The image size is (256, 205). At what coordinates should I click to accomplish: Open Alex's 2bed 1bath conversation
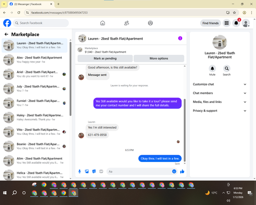pyautogui.click(x=34, y=59)
